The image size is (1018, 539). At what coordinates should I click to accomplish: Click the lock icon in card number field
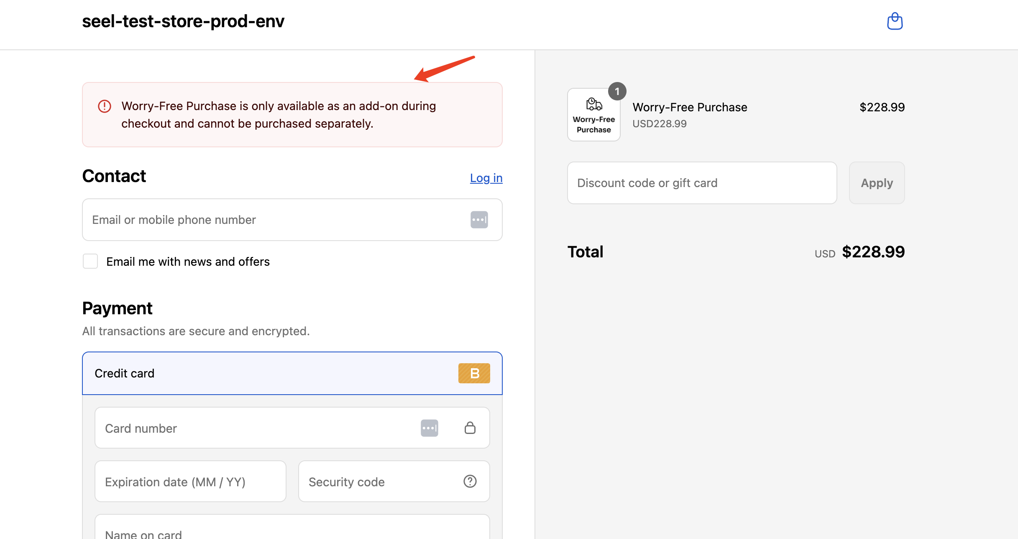[x=470, y=428]
